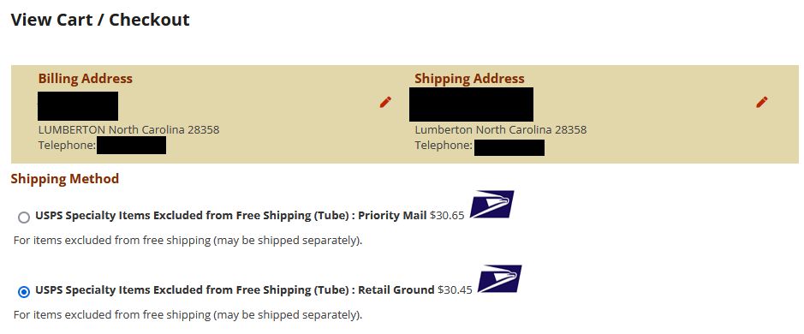
Task: Click the billing Telephone label
Action: (x=67, y=146)
